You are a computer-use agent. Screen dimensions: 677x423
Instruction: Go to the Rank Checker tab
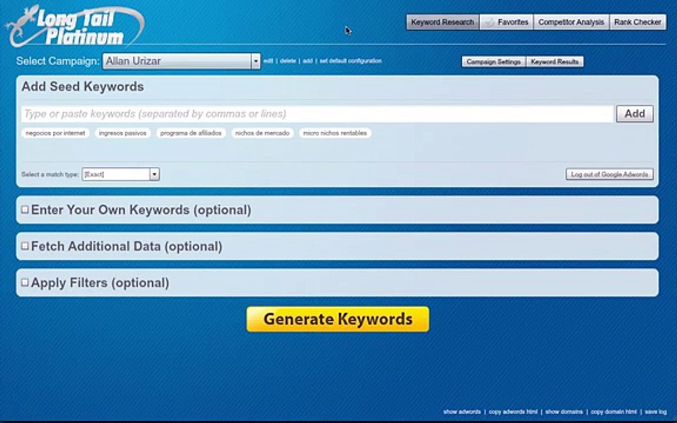pyautogui.click(x=637, y=22)
